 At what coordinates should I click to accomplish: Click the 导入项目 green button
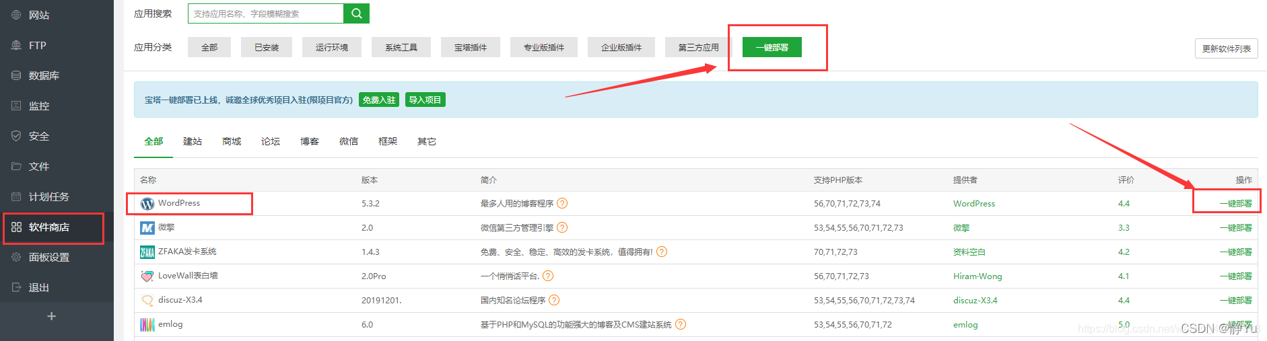[425, 100]
